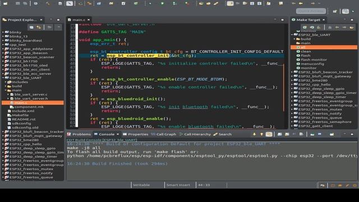Switch to the Problems tab

coord(79,134)
